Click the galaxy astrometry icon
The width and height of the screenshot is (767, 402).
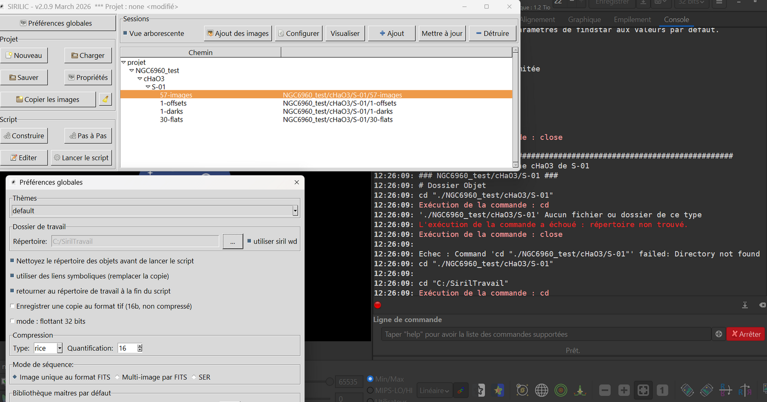pyautogui.click(x=522, y=390)
